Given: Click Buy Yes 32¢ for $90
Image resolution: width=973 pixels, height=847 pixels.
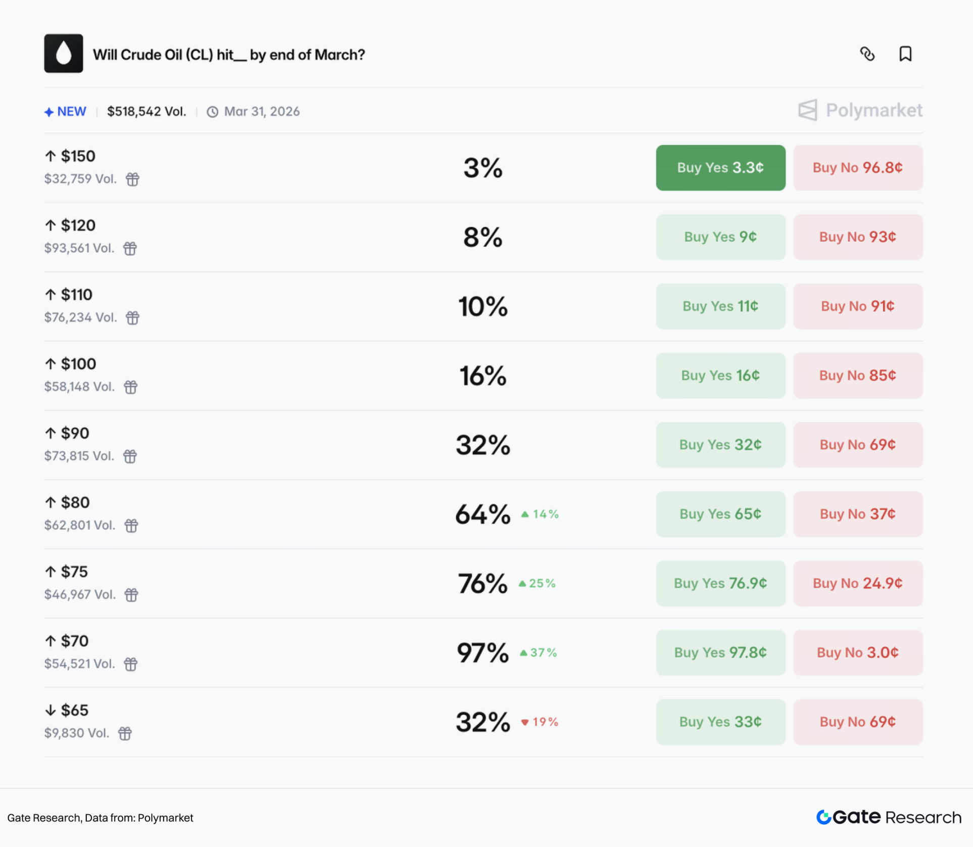Looking at the screenshot, I should pos(720,445).
